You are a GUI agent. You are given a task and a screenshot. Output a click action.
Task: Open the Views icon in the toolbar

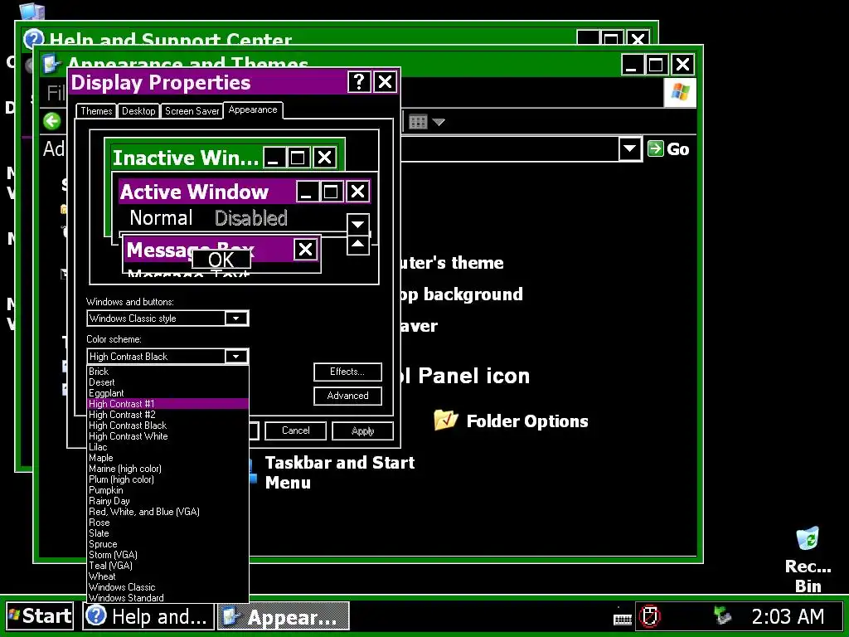(x=418, y=122)
